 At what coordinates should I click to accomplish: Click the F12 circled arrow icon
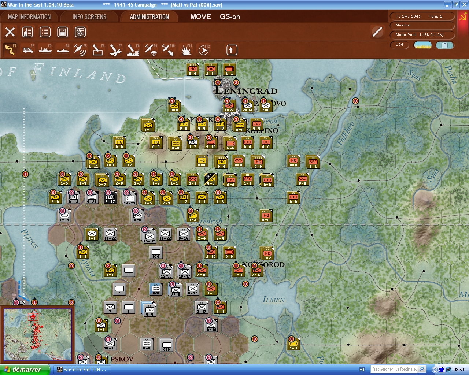point(204,50)
